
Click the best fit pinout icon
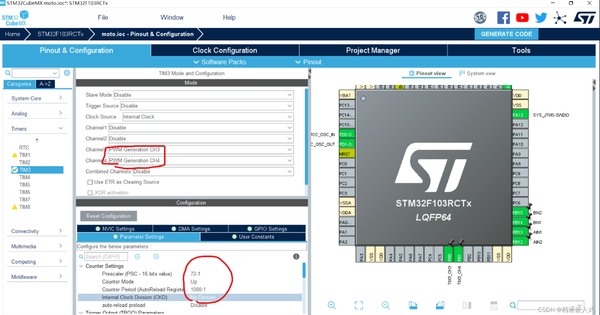(x=358, y=305)
